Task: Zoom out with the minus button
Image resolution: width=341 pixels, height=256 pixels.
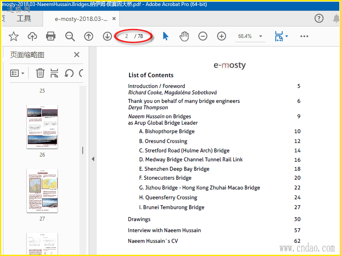Action: (x=203, y=36)
